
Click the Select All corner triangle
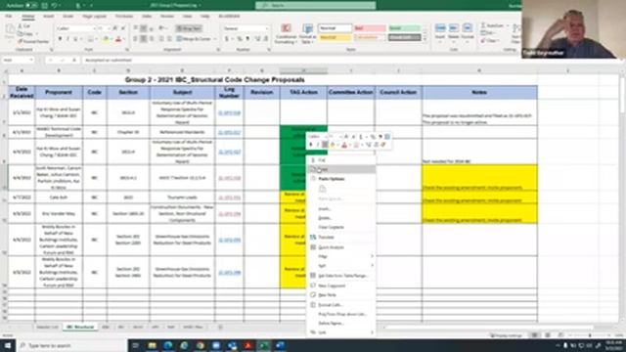coord(5,71)
